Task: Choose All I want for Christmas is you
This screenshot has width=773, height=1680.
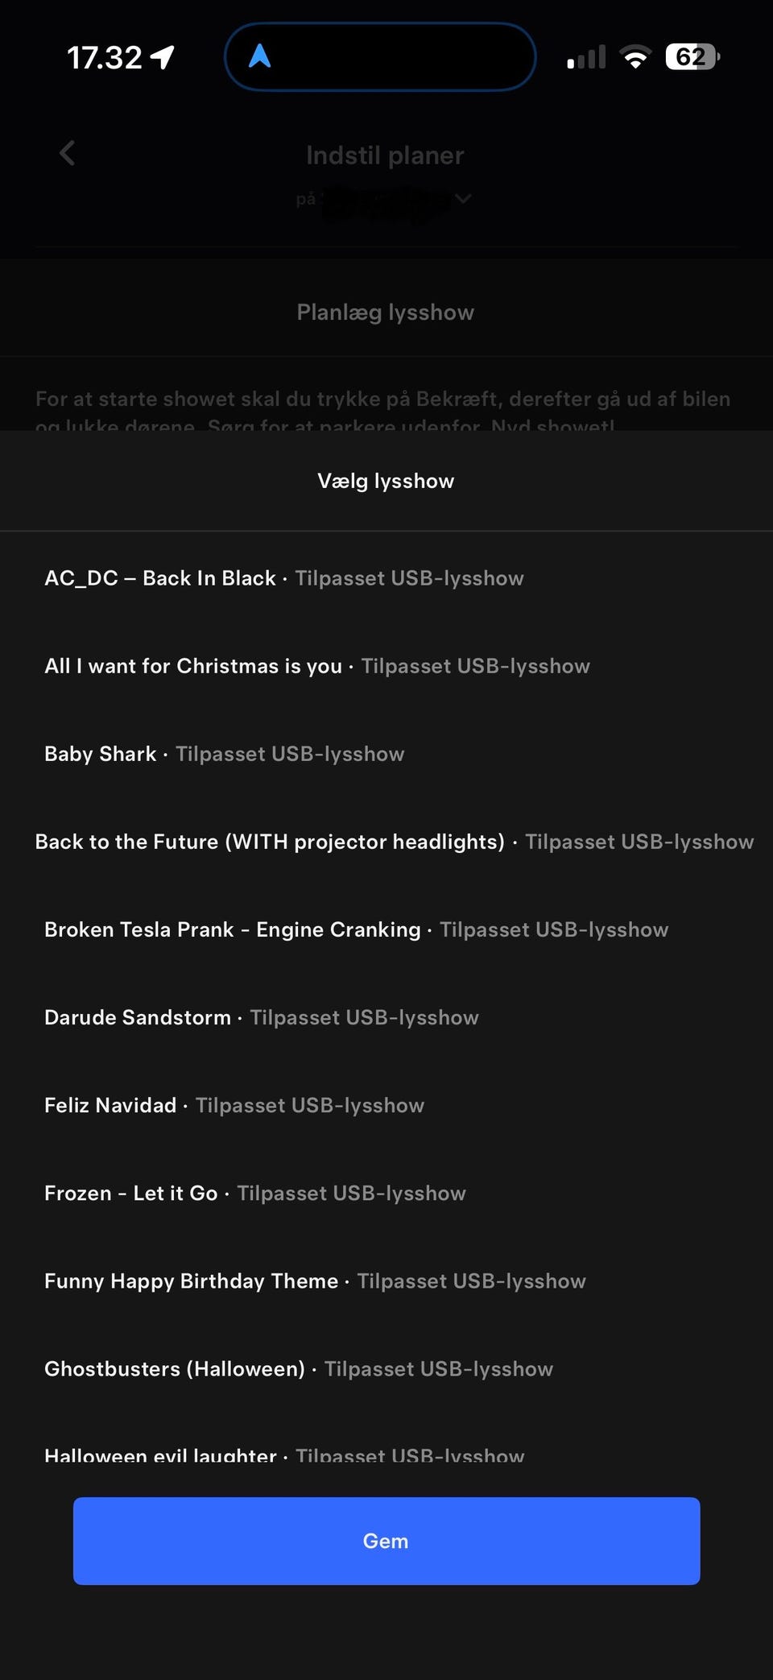Action: tap(317, 666)
